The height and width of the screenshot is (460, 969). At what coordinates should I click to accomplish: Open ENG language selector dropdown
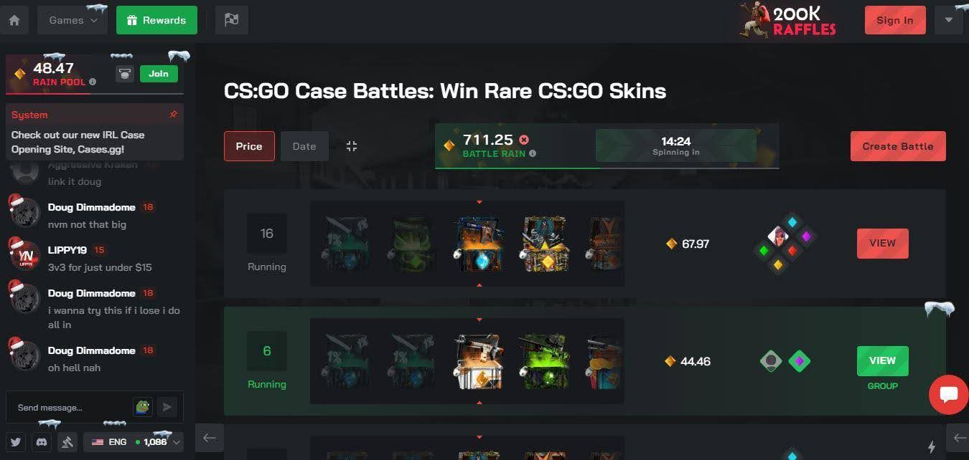pyautogui.click(x=134, y=442)
